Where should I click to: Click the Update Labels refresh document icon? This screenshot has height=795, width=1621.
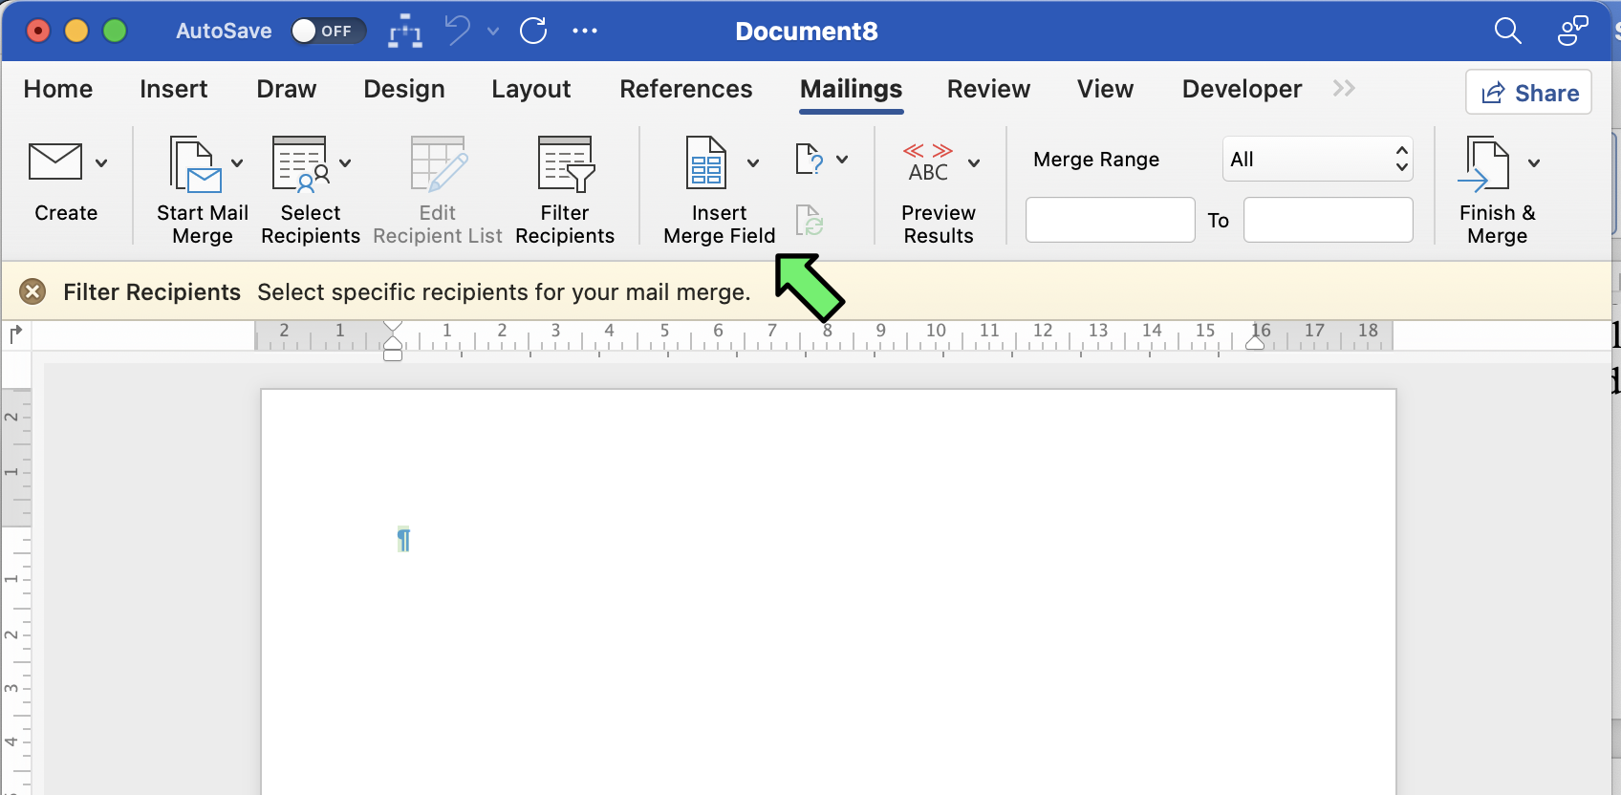coord(810,220)
